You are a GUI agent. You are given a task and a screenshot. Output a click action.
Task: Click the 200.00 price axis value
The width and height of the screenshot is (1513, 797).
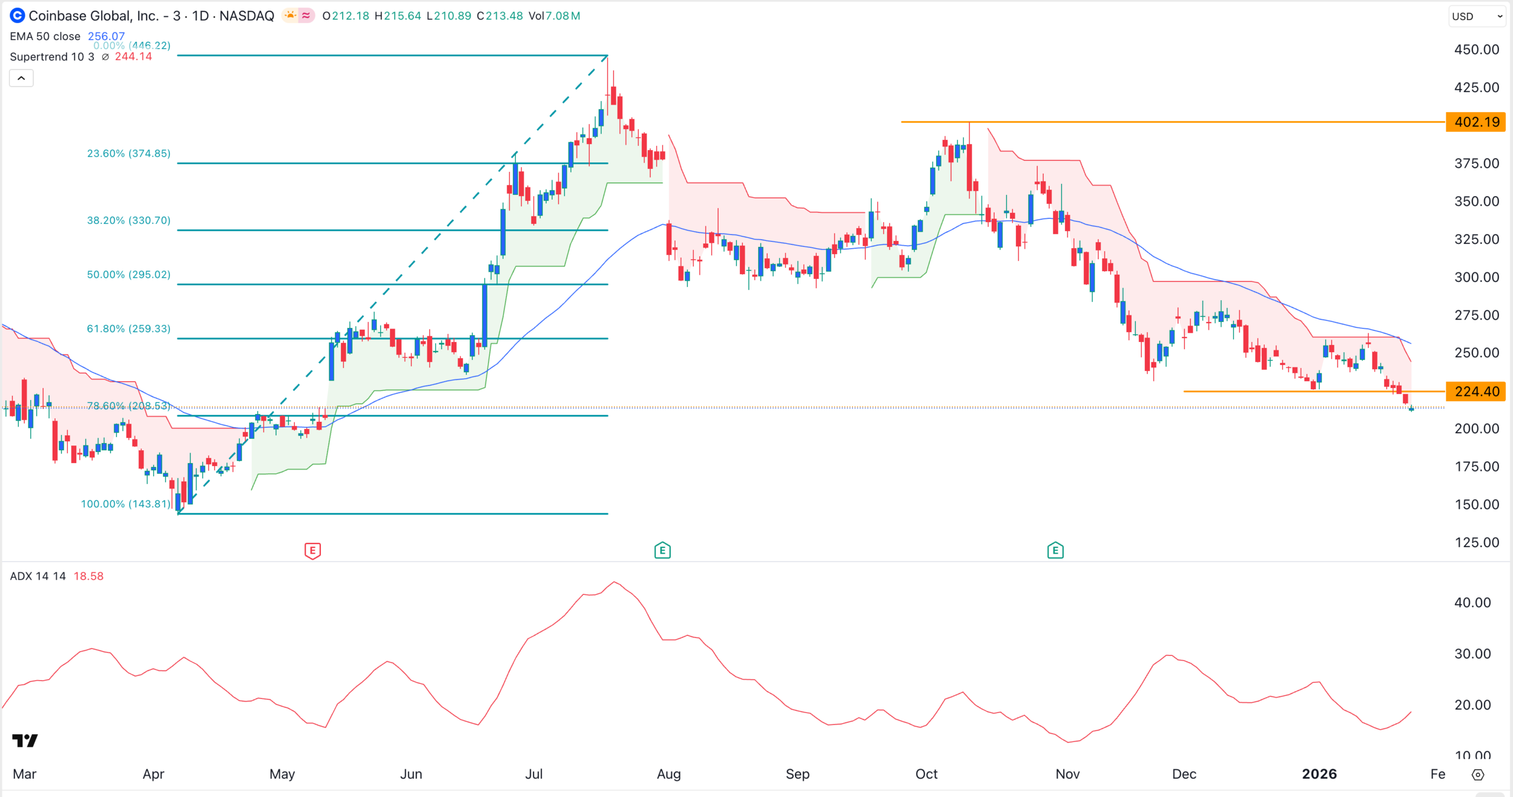point(1476,429)
